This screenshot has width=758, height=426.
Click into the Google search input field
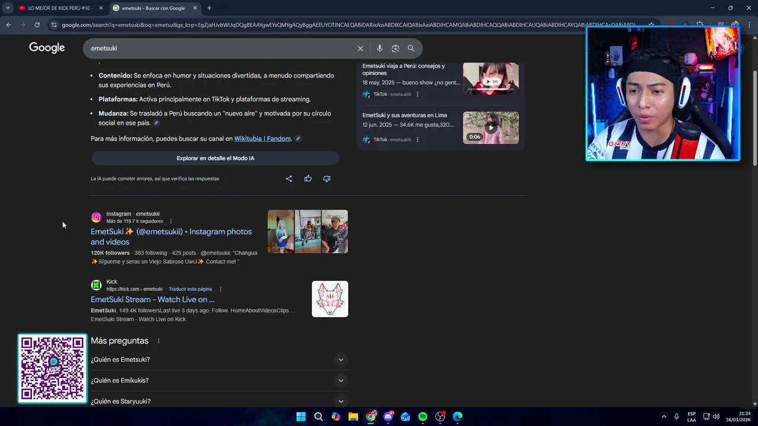click(219, 49)
